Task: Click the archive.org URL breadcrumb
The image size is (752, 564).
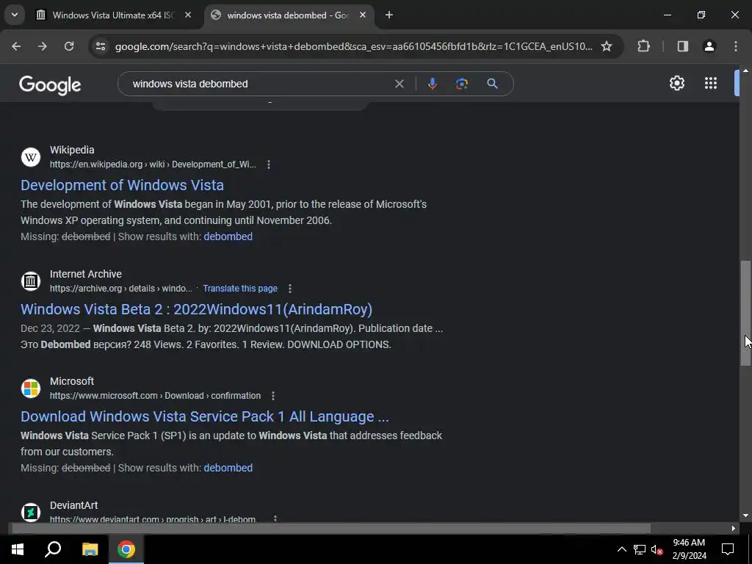Action: [121, 288]
